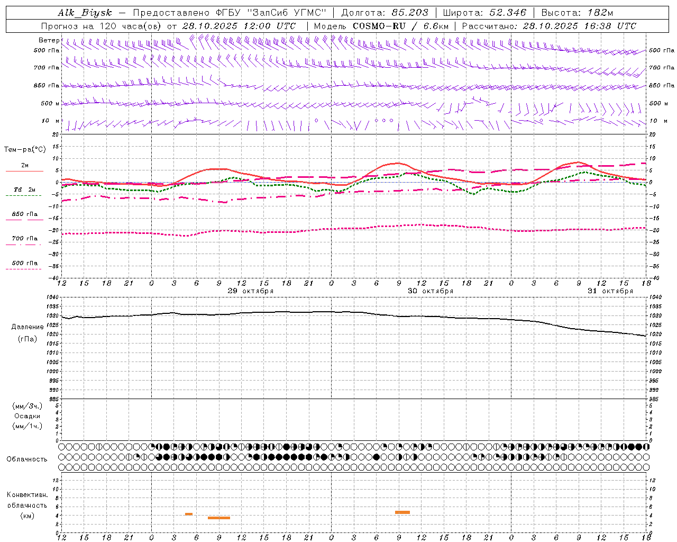677x542 pixels.
Task: Click "Предоставлено ФГБУ ЗапСиб УГМС" text
Action: click(230, 13)
